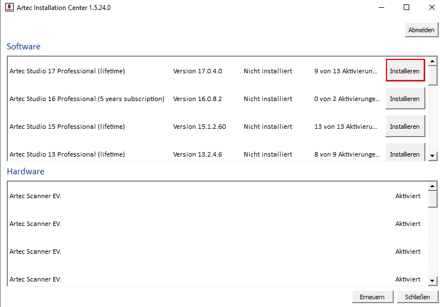
Task: Click the Schließen button
Action: pos(417,297)
